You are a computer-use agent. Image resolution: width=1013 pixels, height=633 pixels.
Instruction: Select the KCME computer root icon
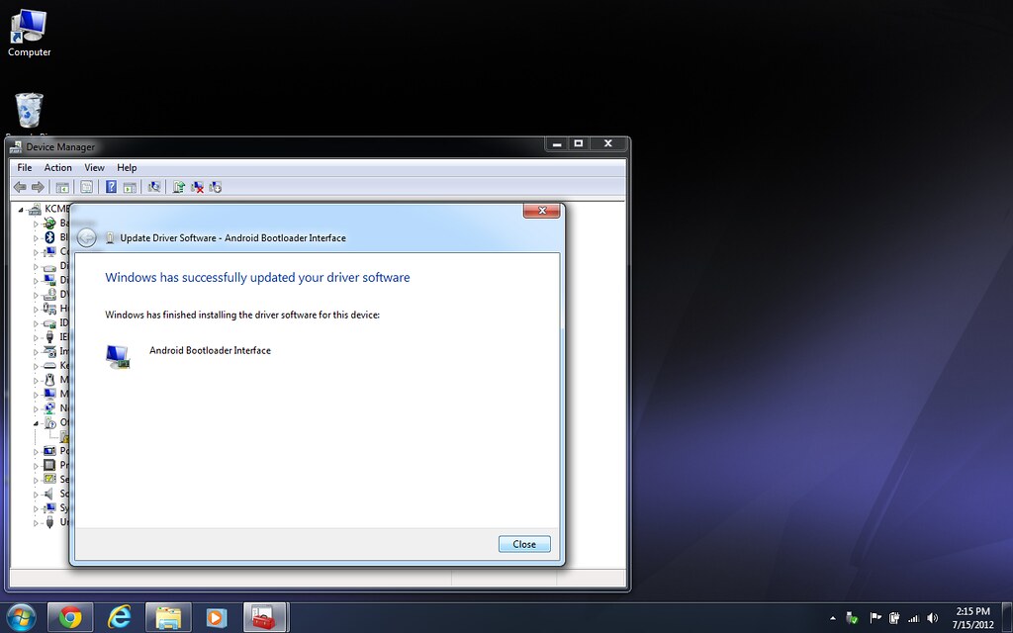coord(35,209)
